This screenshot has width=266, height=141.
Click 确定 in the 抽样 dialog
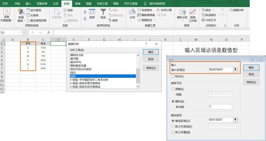click(x=251, y=68)
